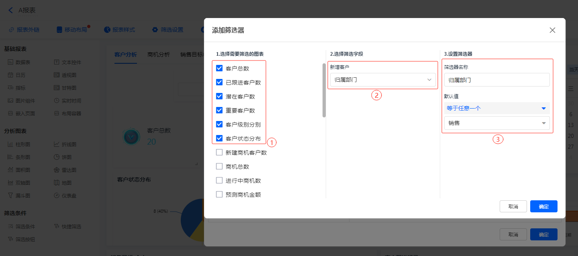
Task: Click the 报表外链 link icon
Action: pos(12,30)
